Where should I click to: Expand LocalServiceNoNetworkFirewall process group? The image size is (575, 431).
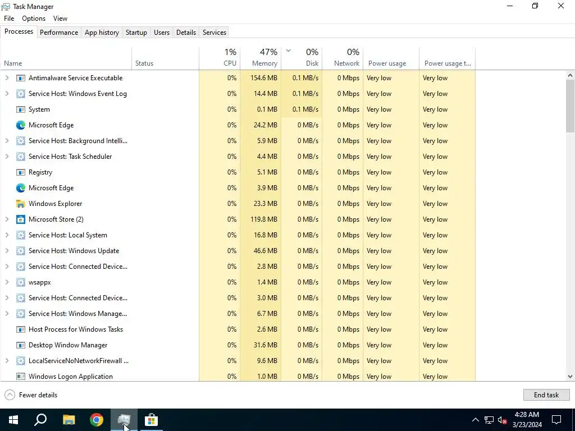[7, 361]
